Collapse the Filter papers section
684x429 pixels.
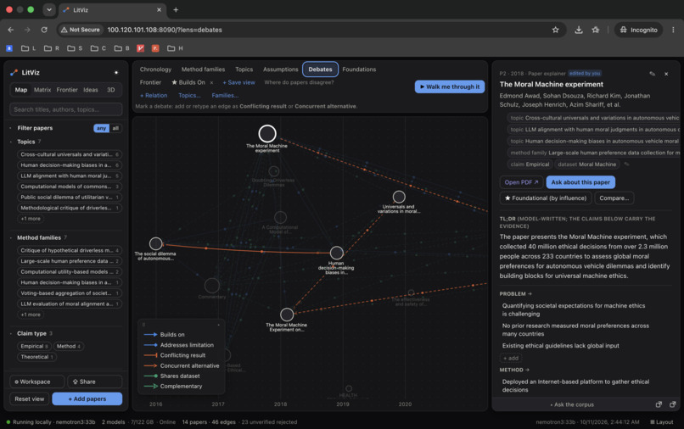(x=11, y=128)
